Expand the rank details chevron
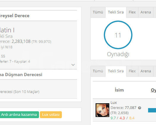The width and height of the screenshot is (156, 125). (x=73, y=65)
